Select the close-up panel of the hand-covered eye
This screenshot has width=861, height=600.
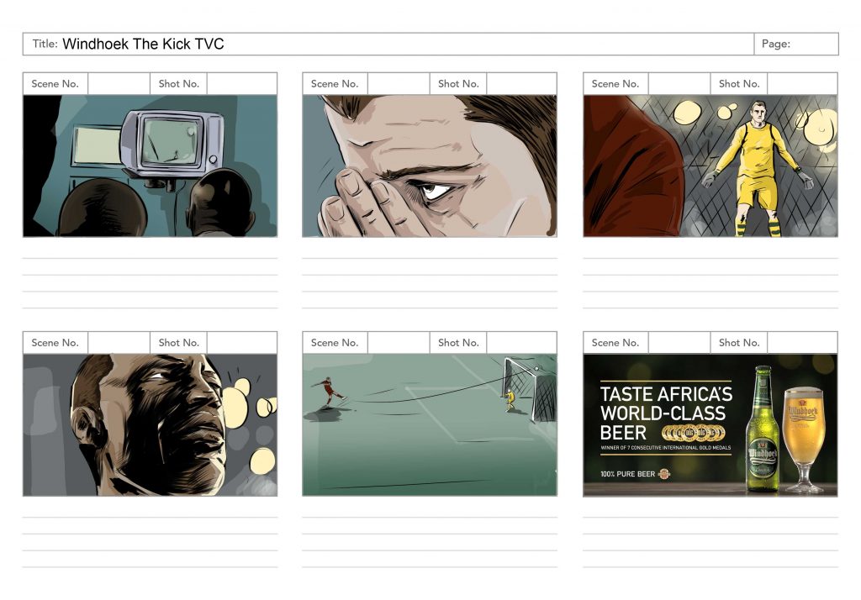point(430,166)
